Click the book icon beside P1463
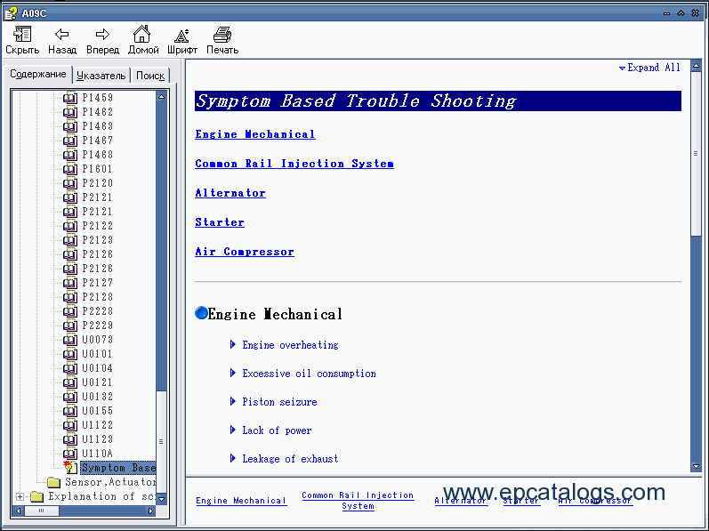Viewport: 709px width, 531px height. (x=70, y=126)
